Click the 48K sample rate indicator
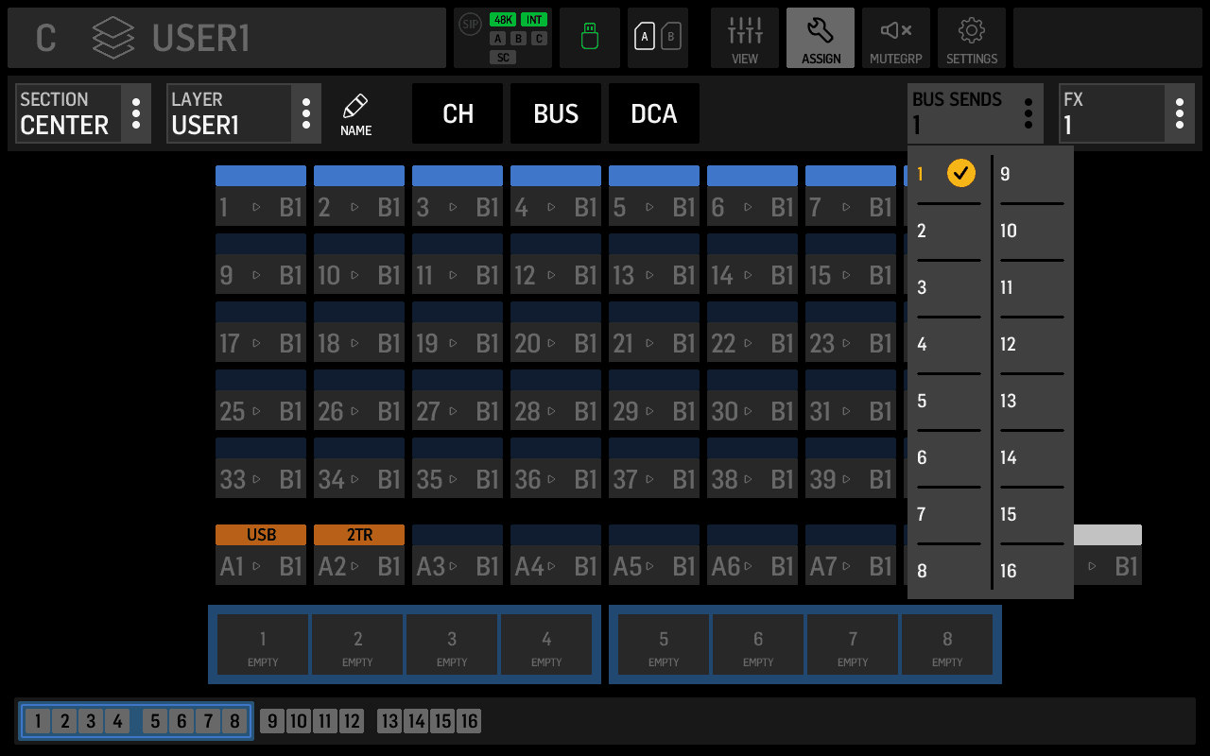Screen dimensions: 1210x756 503,20
